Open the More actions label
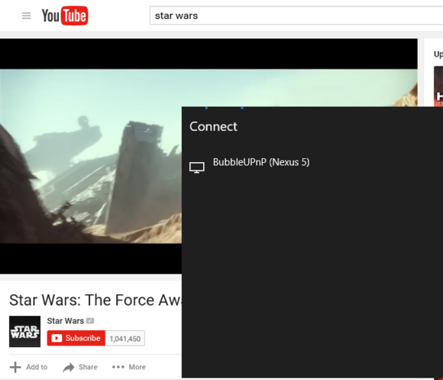This screenshot has height=380, width=443. 137,367
